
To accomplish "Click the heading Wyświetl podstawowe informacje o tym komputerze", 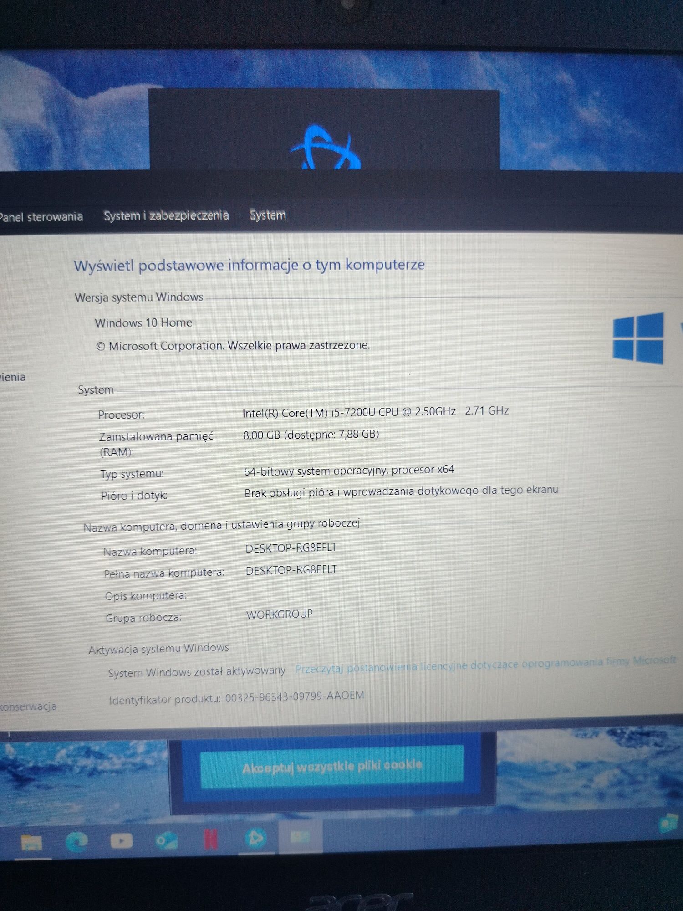I will [x=249, y=265].
